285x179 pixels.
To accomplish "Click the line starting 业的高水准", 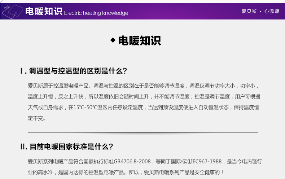I will (126, 172).
